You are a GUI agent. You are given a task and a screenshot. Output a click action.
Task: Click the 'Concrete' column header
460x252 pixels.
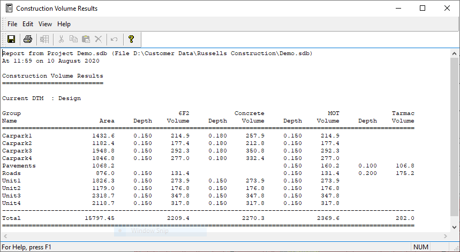point(250,113)
